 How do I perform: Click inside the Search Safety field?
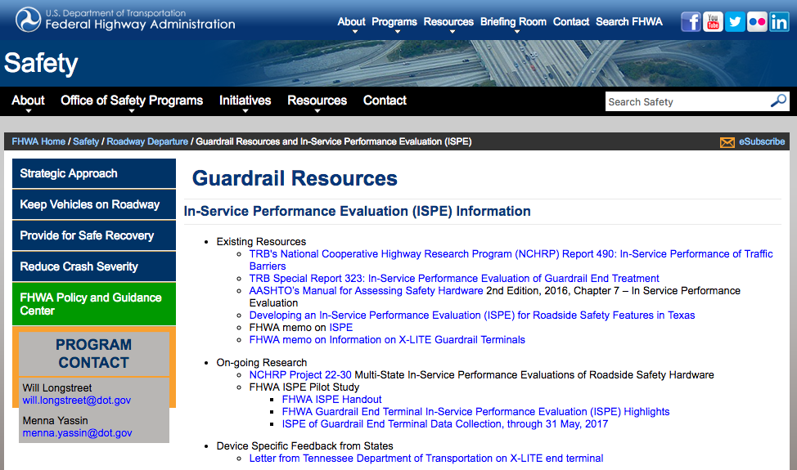click(686, 102)
